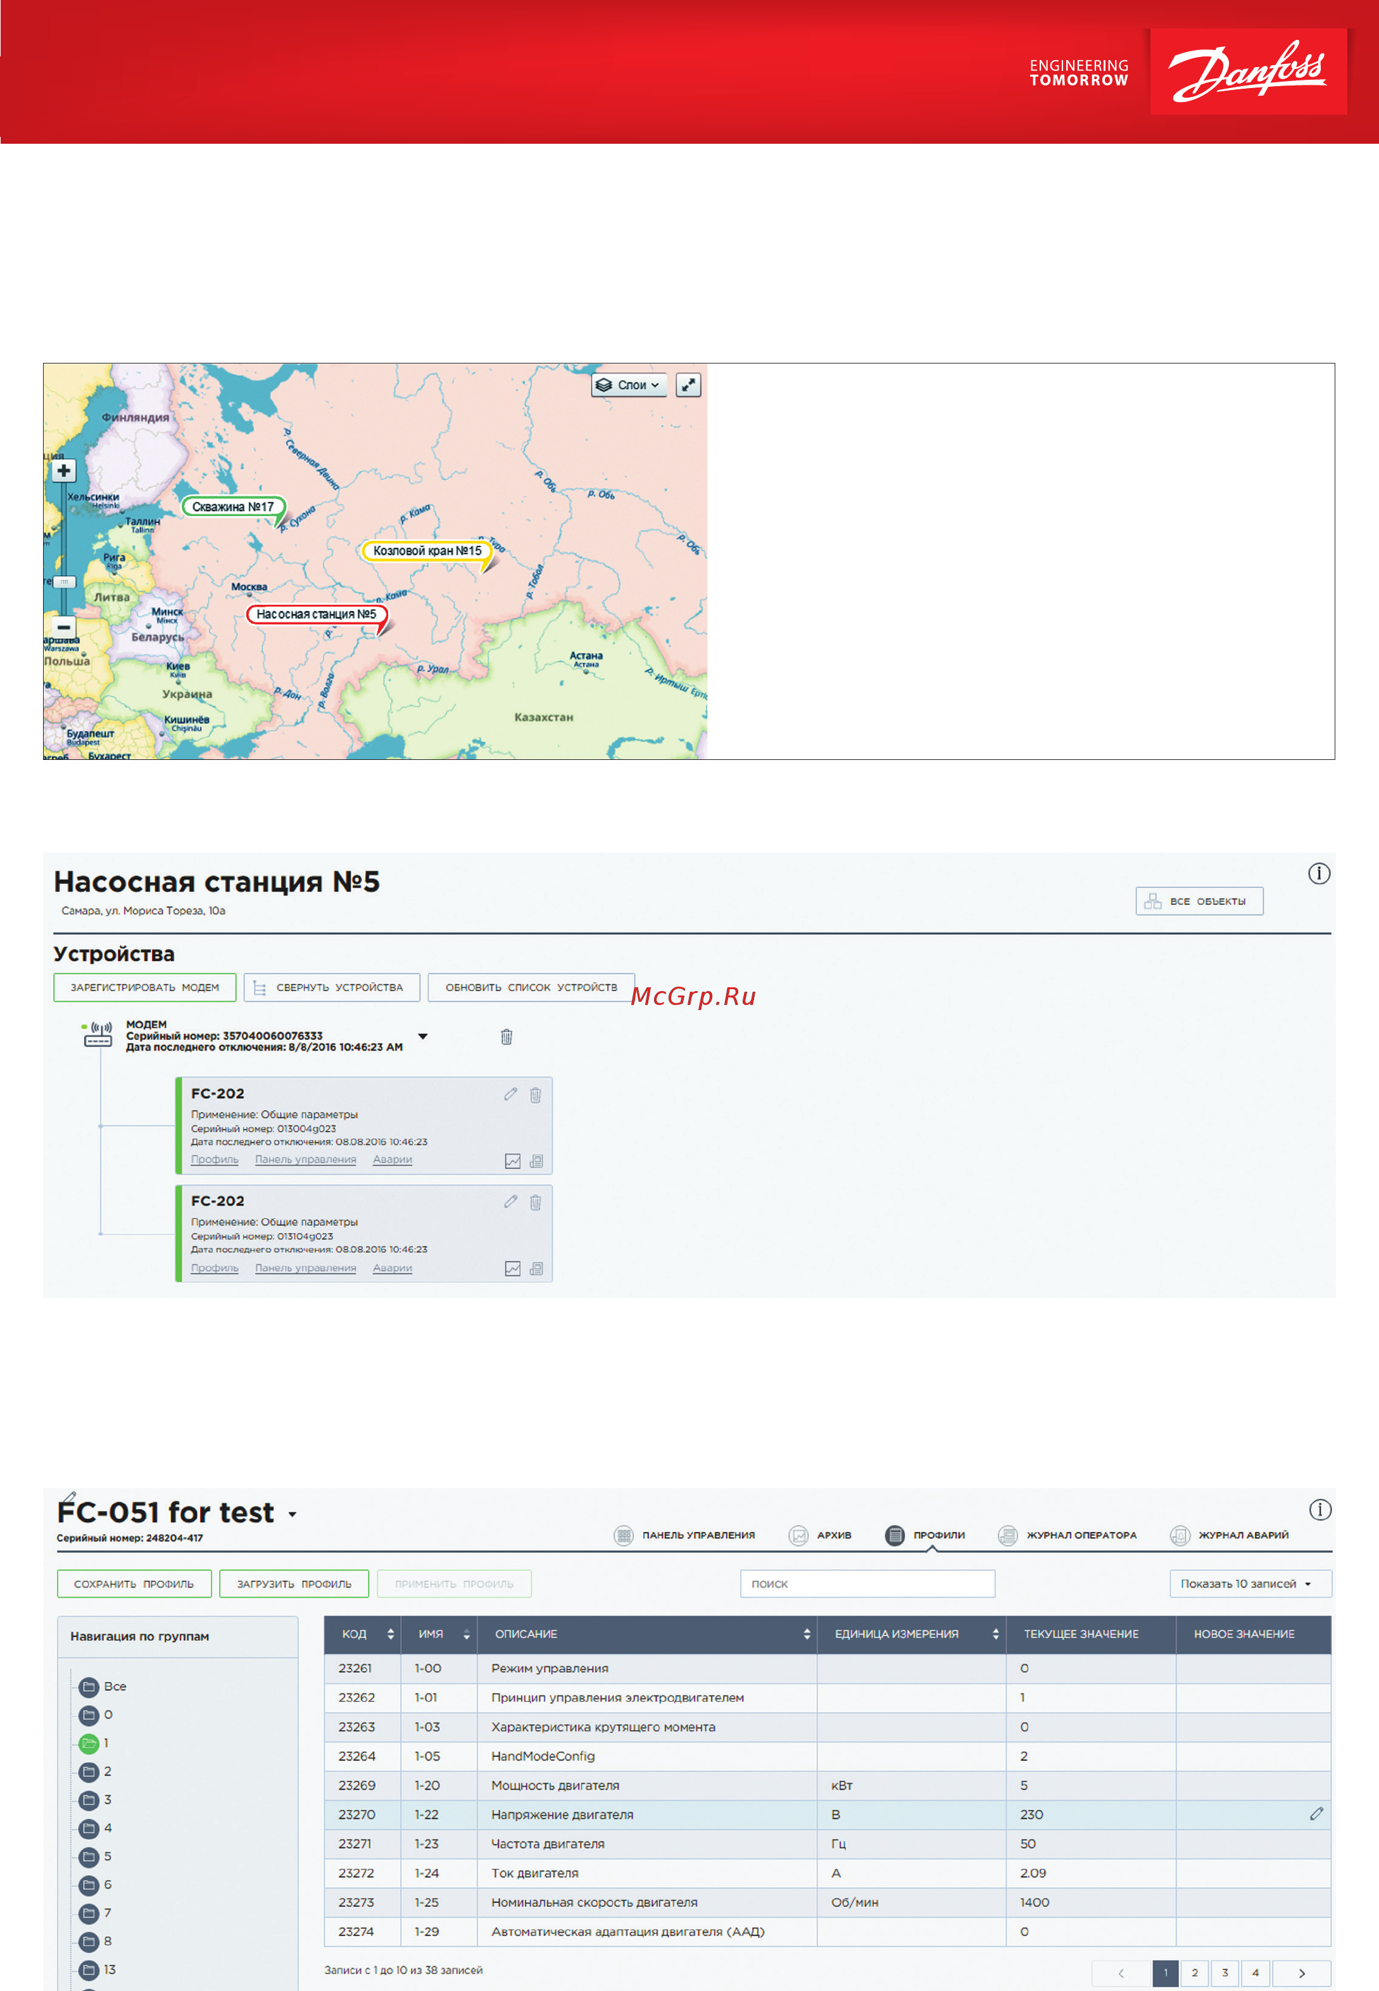
Task: Go to page 3 of records
Action: (1225, 1973)
